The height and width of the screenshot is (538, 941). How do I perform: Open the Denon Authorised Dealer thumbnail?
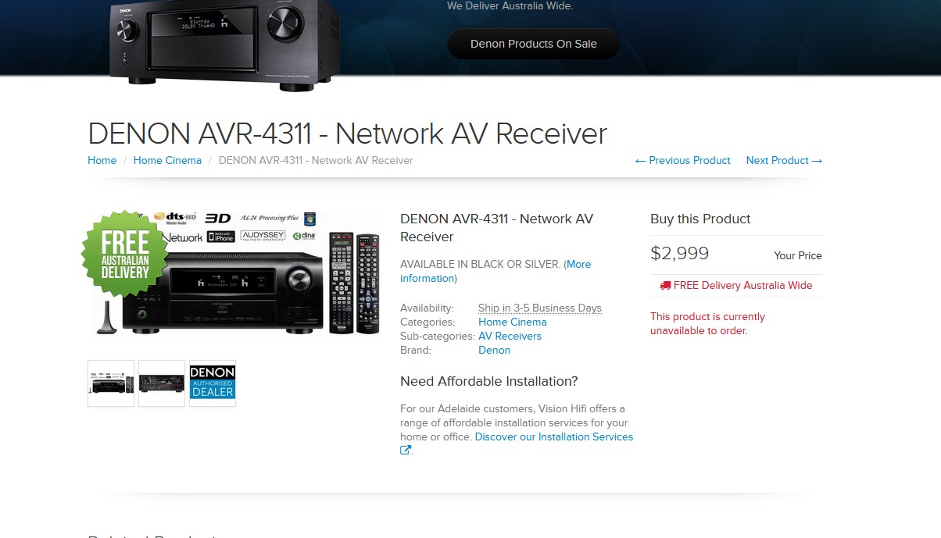pos(213,383)
